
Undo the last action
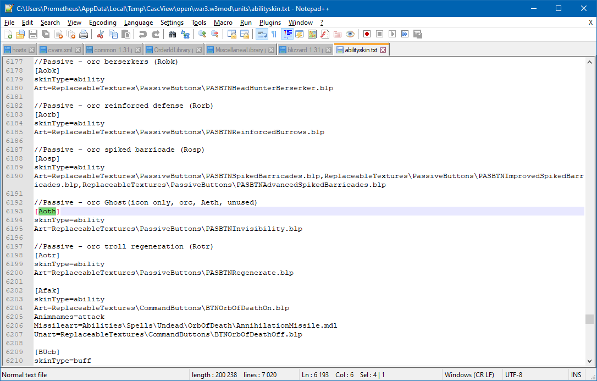coord(143,34)
